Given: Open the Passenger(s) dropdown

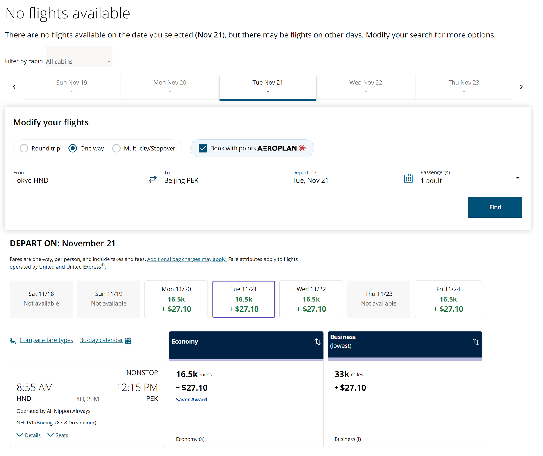Looking at the screenshot, I should pyautogui.click(x=518, y=178).
